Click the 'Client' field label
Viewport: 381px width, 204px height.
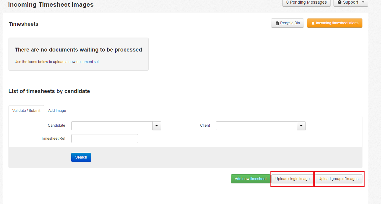click(x=205, y=125)
